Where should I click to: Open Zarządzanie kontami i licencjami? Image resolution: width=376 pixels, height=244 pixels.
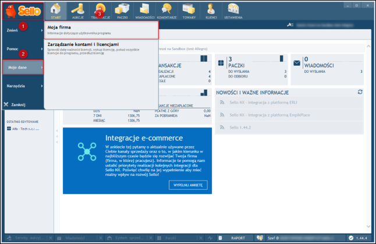101,48
